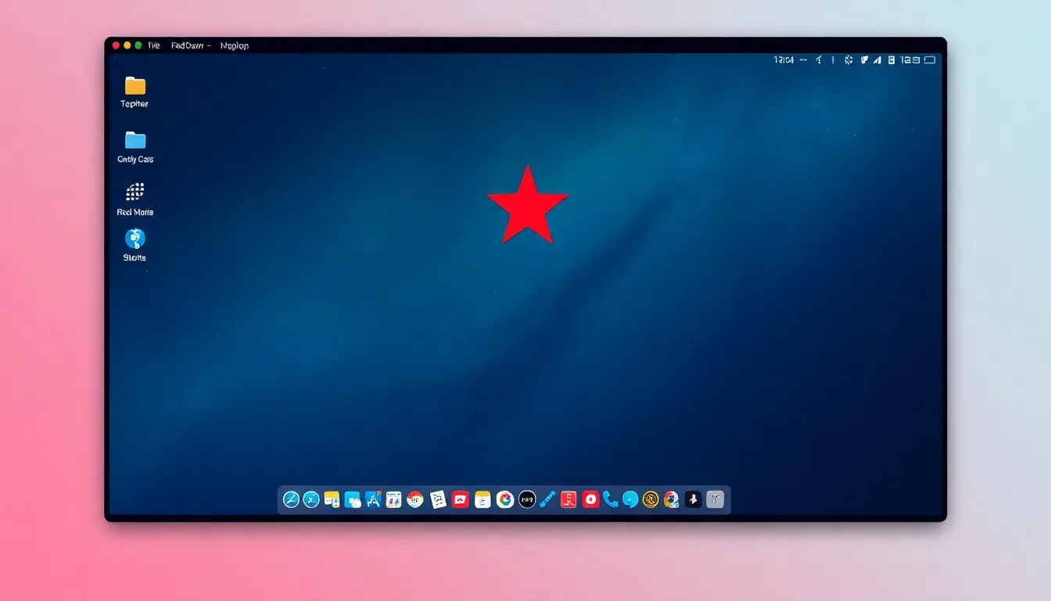
Task: Open the gold circular coin dock icon
Action: 651,499
